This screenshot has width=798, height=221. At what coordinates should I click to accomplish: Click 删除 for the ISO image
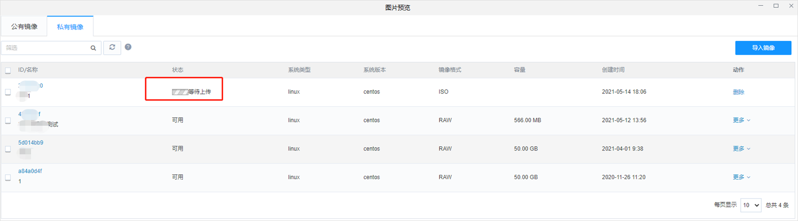pos(738,92)
